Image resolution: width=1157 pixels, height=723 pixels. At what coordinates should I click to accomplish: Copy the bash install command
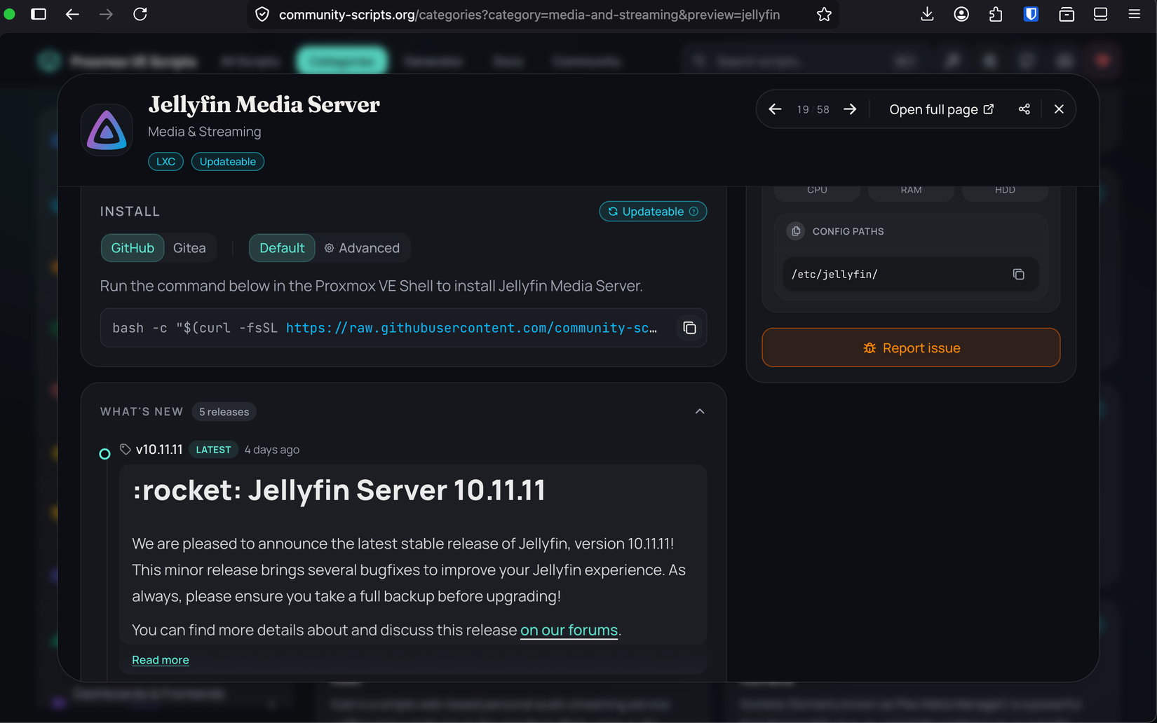[x=689, y=328]
